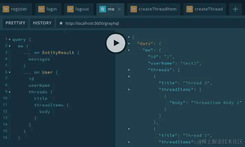
Task: Click the 'id' field on line 7
Action: point(31,79)
